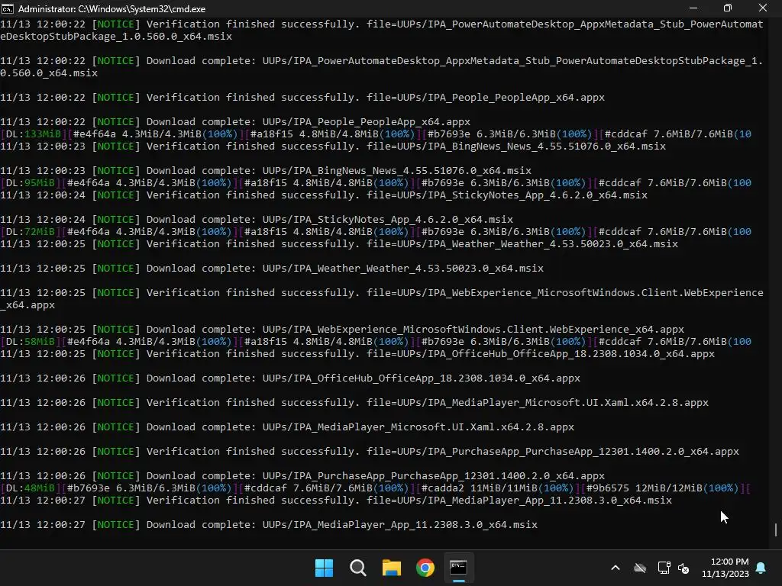Click Verification finished line for IPA_People_PeopleApp_x64.appx
This screenshot has width=782, height=586.
302,97
